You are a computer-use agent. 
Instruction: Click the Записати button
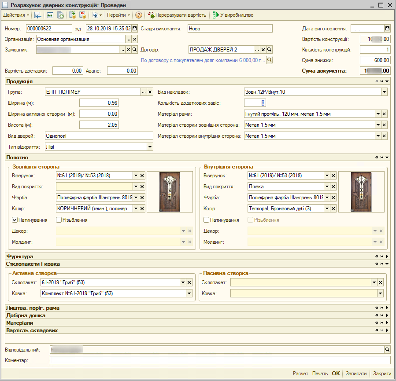[356, 374]
